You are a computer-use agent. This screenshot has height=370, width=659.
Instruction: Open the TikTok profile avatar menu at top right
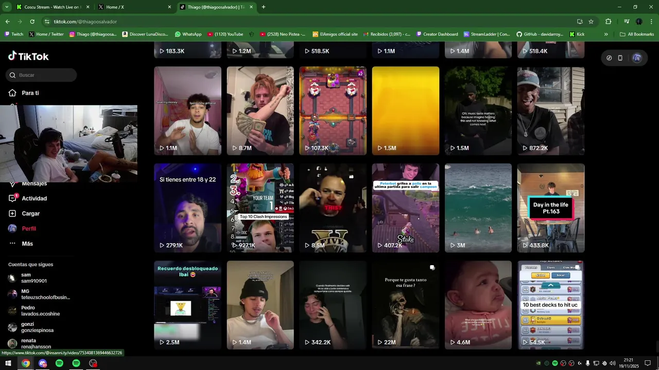click(637, 58)
